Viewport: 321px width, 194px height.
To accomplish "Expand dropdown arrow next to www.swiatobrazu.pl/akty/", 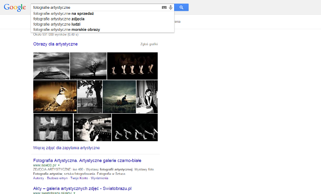I will coord(74,193).
